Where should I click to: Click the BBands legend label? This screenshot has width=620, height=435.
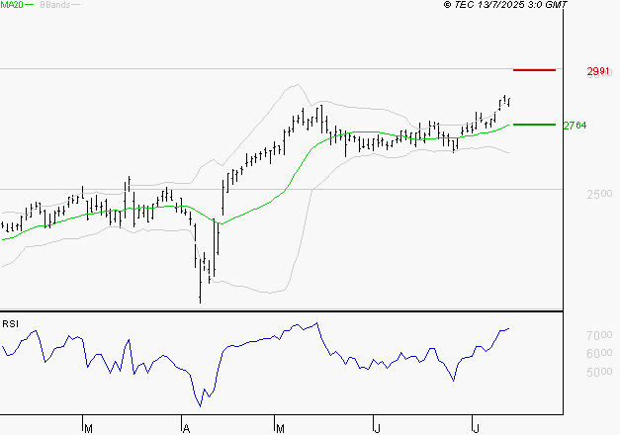point(55,4)
